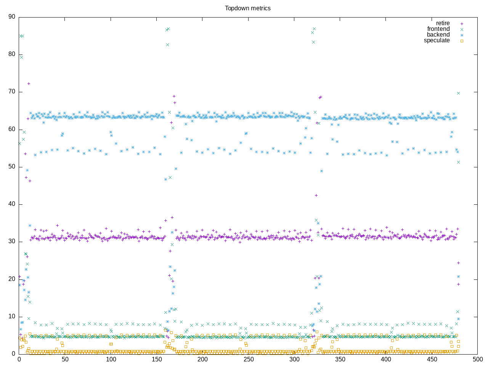Image resolution: width=488 pixels, height=366 pixels.
Task: Click the Topdown metrics chart title
Action: click(247, 8)
